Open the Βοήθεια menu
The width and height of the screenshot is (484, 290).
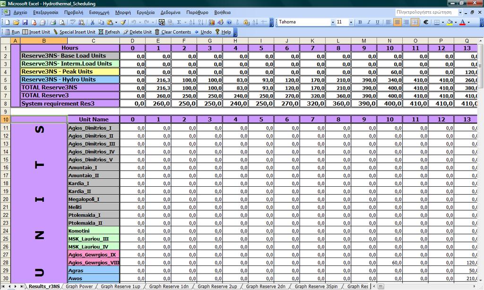coord(222,12)
